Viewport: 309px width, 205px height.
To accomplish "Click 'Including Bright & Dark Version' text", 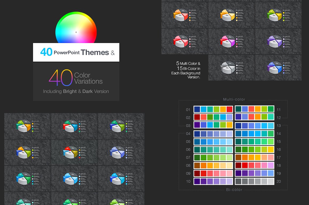I will coord(76,91).
